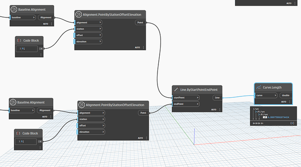The width and height of the screenshot is (301, 167).
Task: Click the top Alignment.PointByStationOffsetElevation node icon
Action: [79, 14]
